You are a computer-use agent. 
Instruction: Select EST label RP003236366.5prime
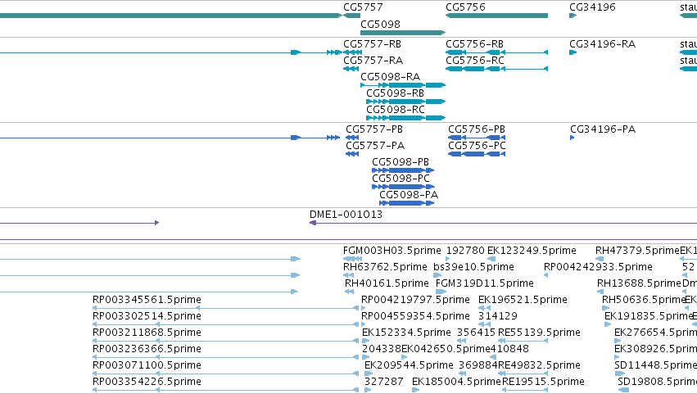point(147,350)
